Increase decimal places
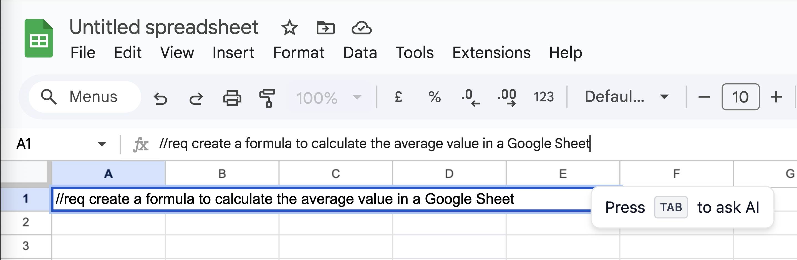This screenshot has width=797, height=260. click(x=507, y=97)
